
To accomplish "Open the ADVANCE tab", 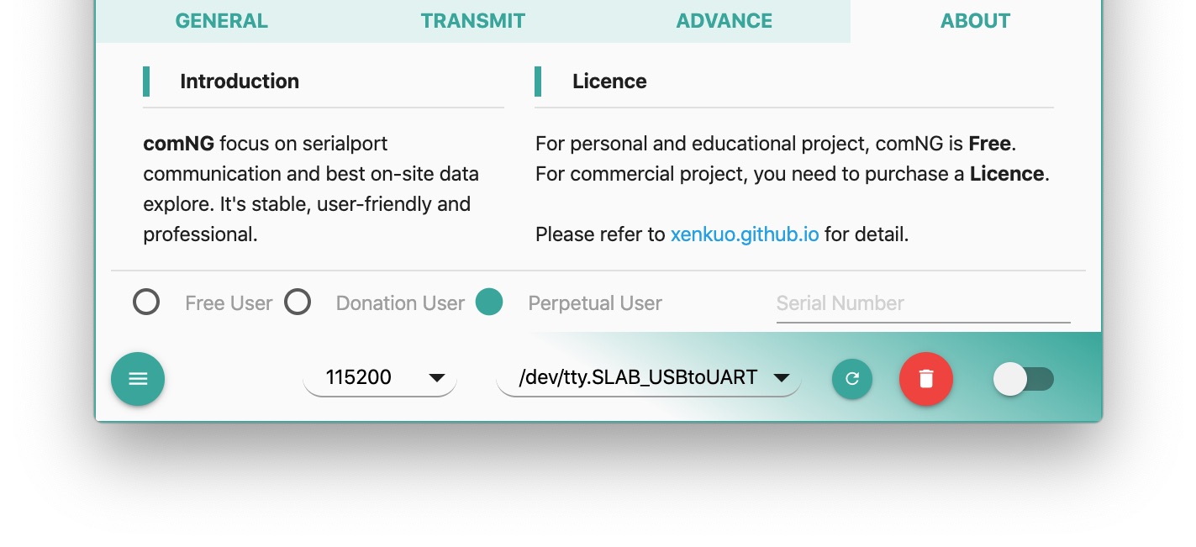I will click(724, 21).
